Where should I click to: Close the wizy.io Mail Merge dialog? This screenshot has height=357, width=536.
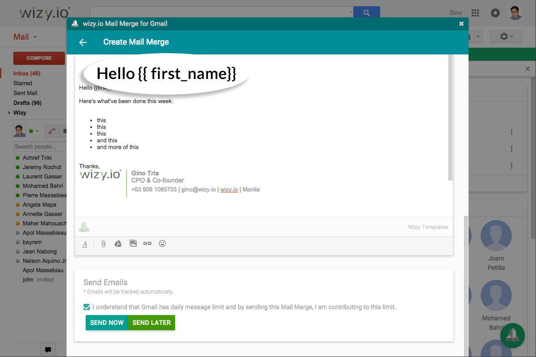461,24
